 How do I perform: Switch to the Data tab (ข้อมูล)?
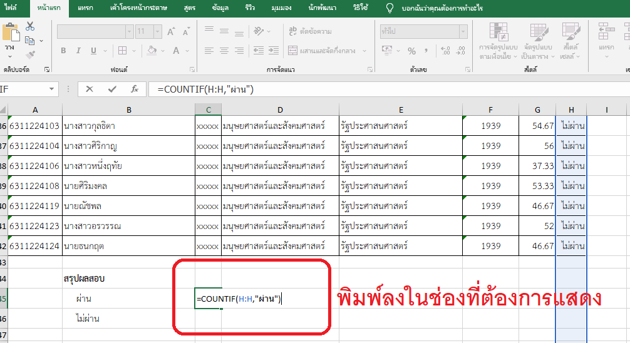220,8
